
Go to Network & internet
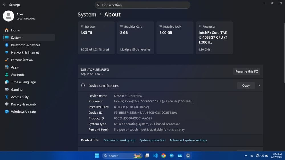click(29, 52)
